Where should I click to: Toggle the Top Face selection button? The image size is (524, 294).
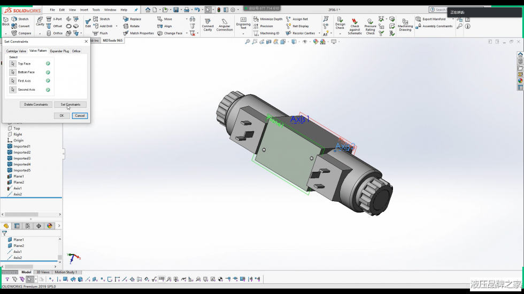(13, 63)
